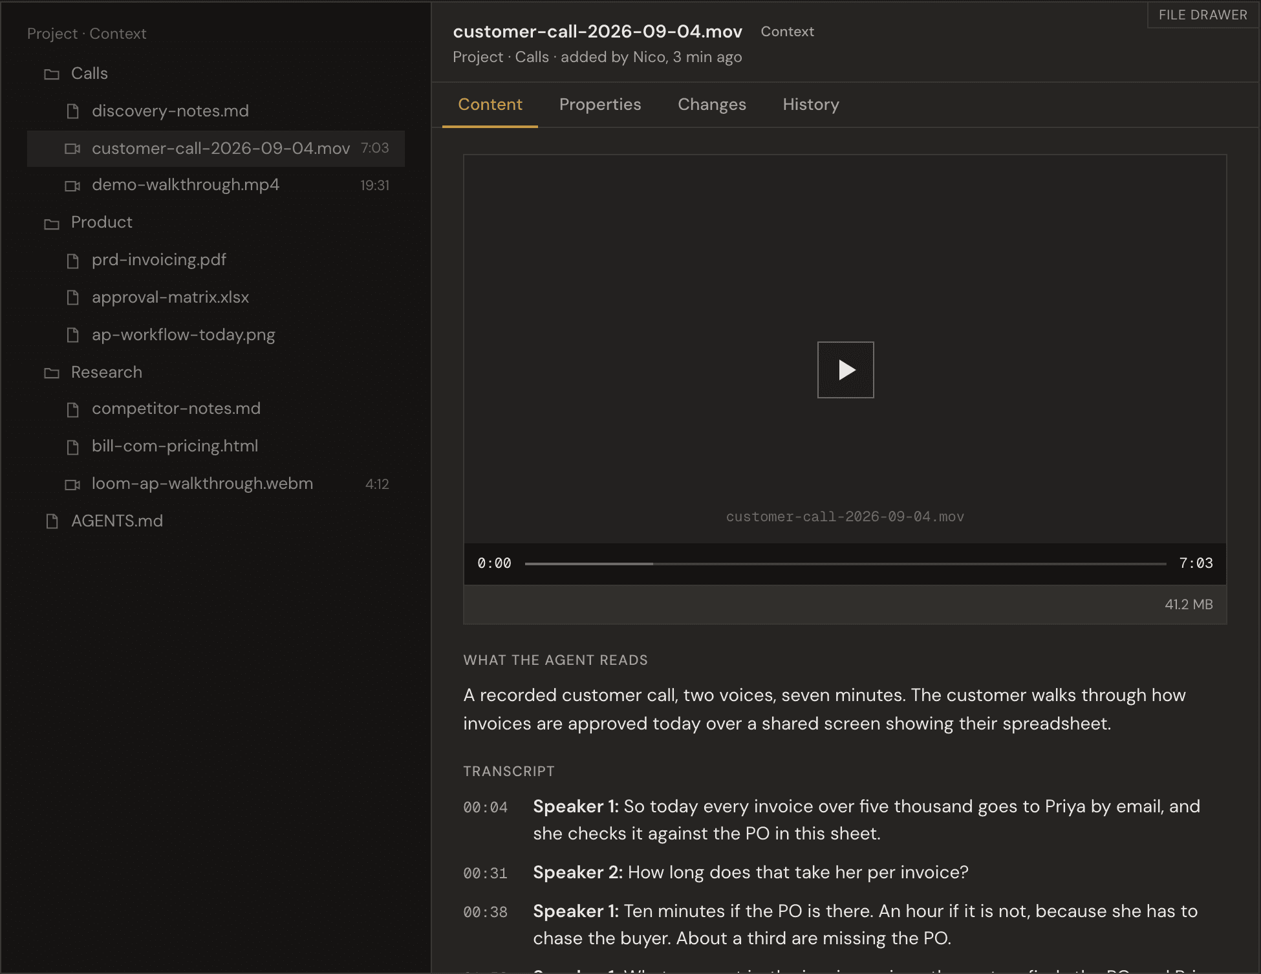Jump to transcript timestamp 00:38
1261x974 pixels.
(486, 912)
